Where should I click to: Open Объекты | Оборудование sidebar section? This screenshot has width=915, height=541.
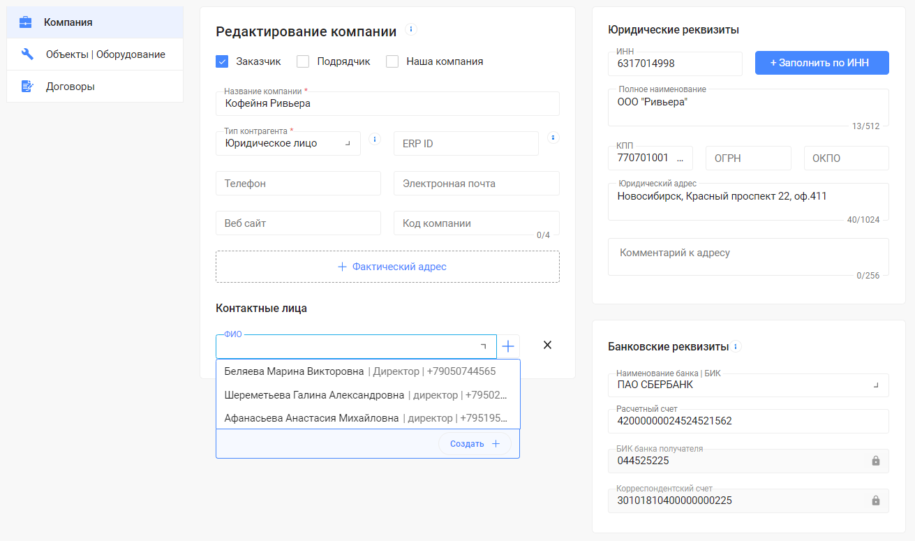click(95, 54)
